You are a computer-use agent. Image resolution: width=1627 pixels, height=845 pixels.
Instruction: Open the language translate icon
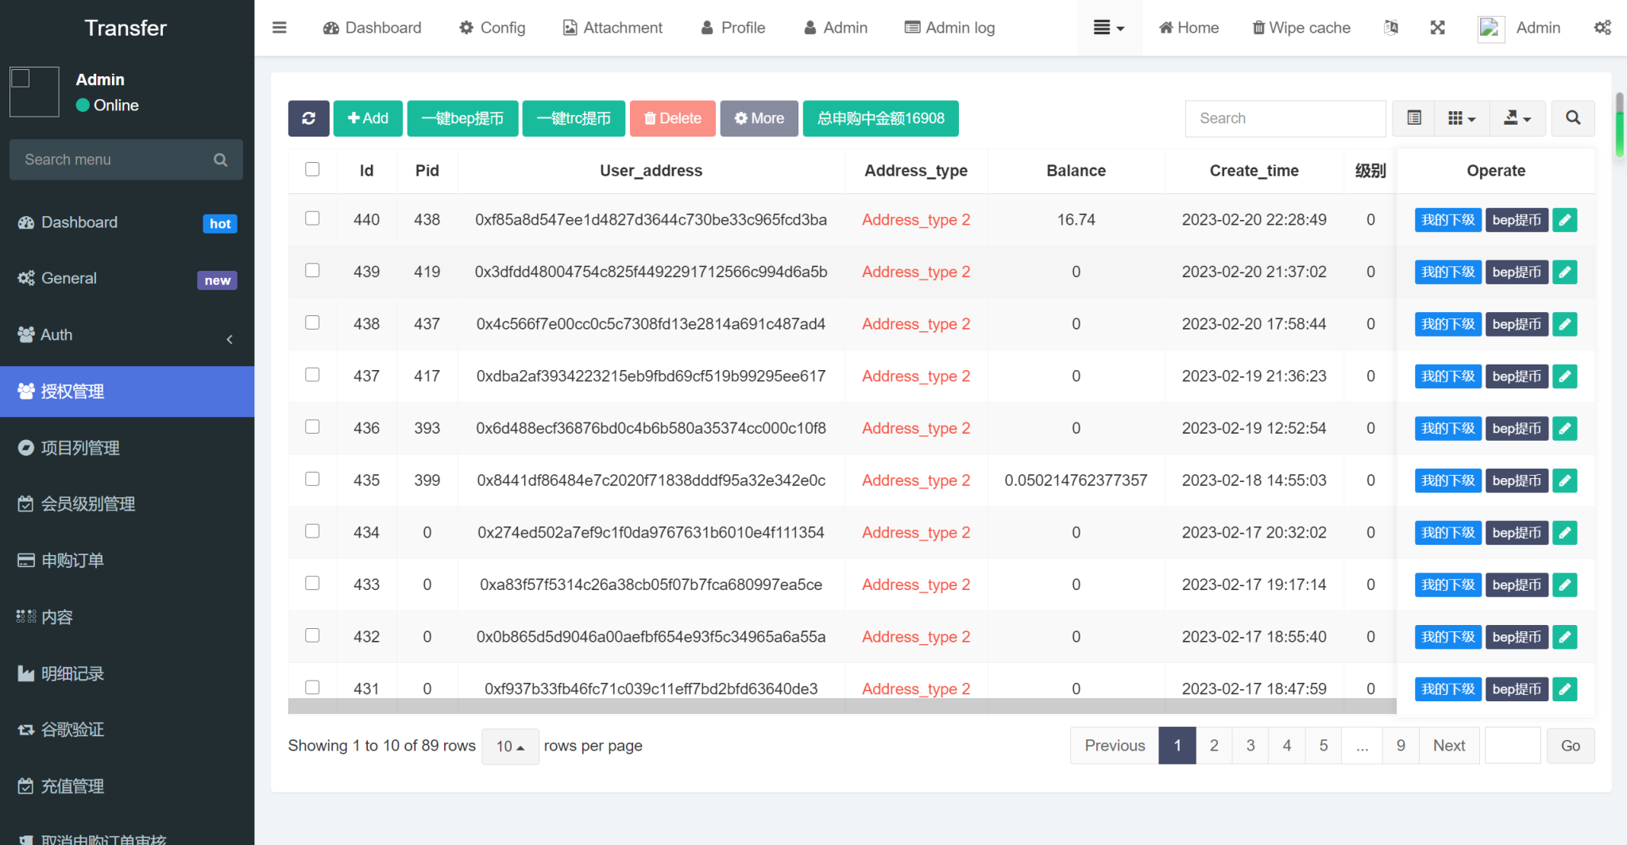[1390, 28]
